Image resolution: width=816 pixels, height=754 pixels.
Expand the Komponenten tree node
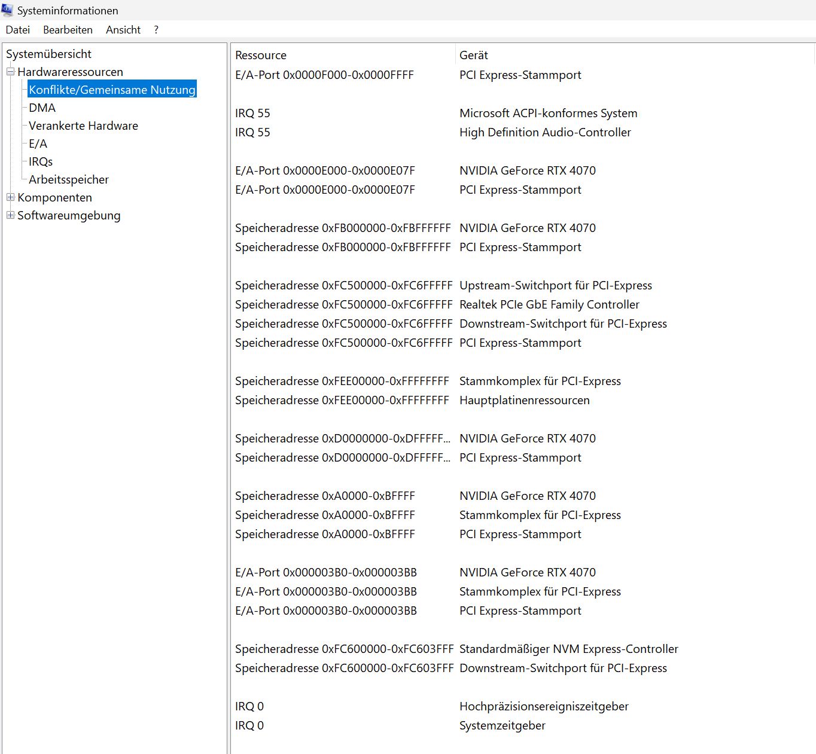(x=10, y=197)
